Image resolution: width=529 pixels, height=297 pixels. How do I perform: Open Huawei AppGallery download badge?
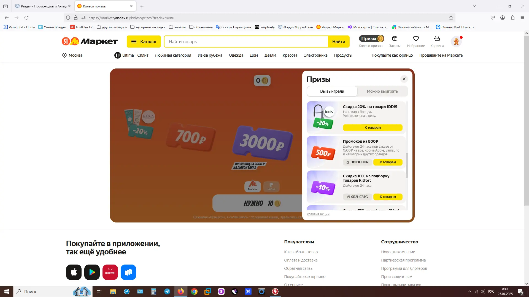[x=110, y=272]
